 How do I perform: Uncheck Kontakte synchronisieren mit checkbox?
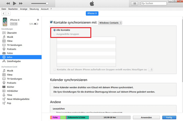click(x=51, y=22)
